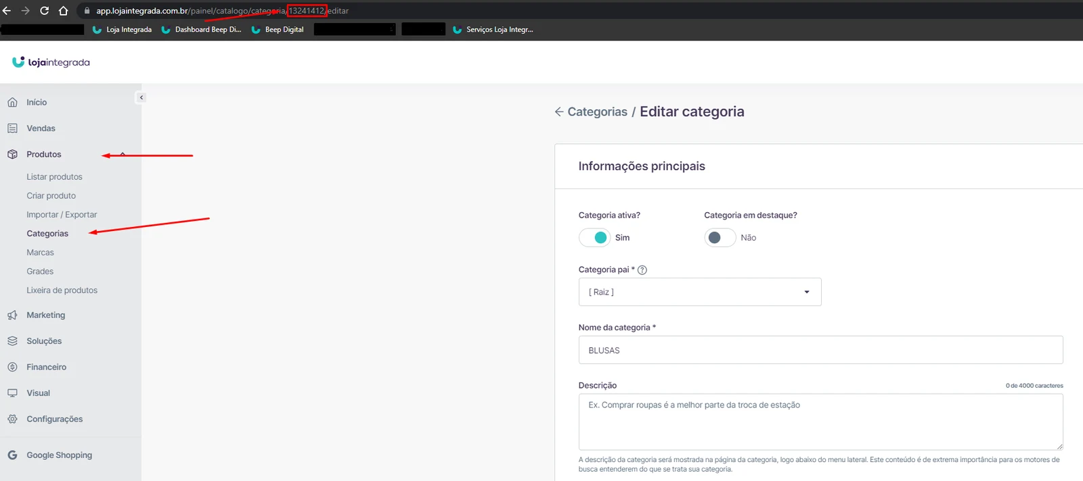Open Google Shopping in sidebar
This screenshot has height=481, width=1083.
pyautogui.click(x=59, y=455)
